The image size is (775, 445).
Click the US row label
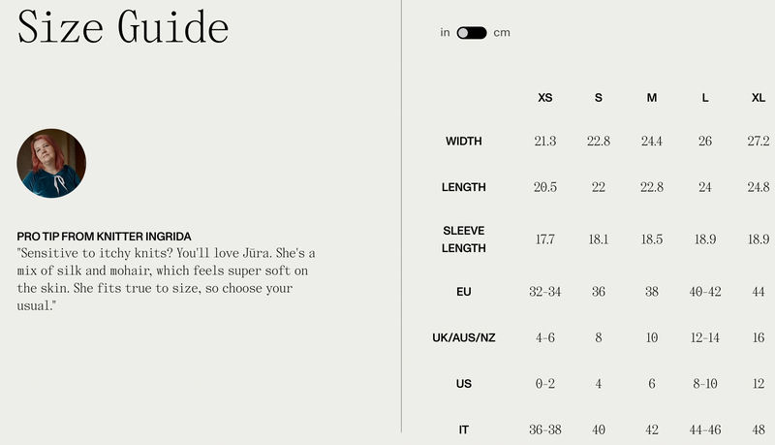coord(464,384)
